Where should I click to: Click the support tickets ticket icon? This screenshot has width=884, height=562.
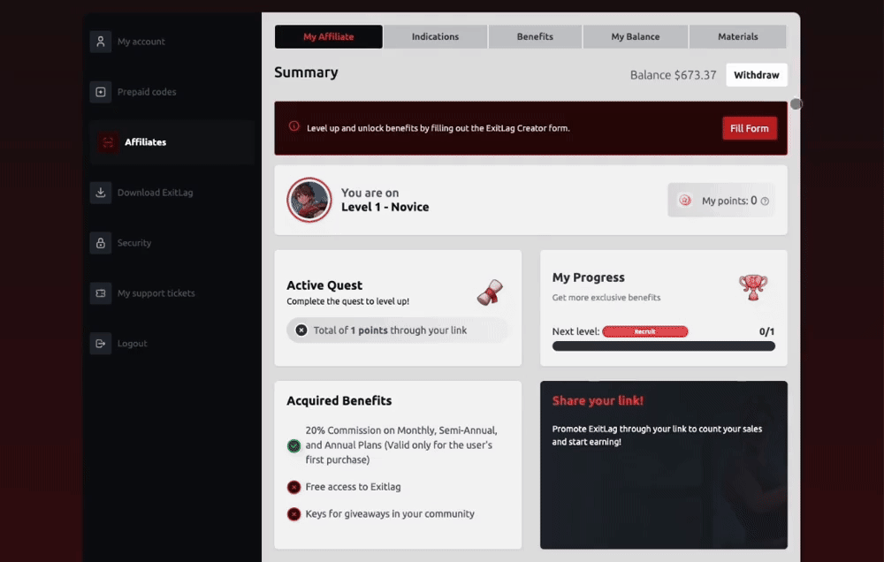pyautogui.click(x=101, y=293)
